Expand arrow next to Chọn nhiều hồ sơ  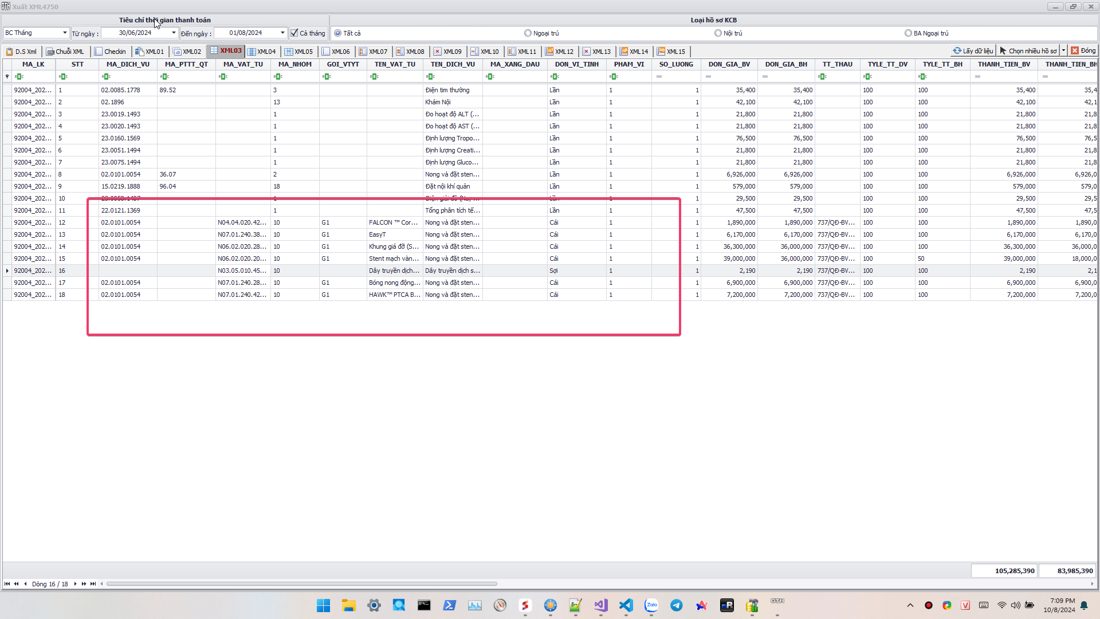(x=1063, y=51)
